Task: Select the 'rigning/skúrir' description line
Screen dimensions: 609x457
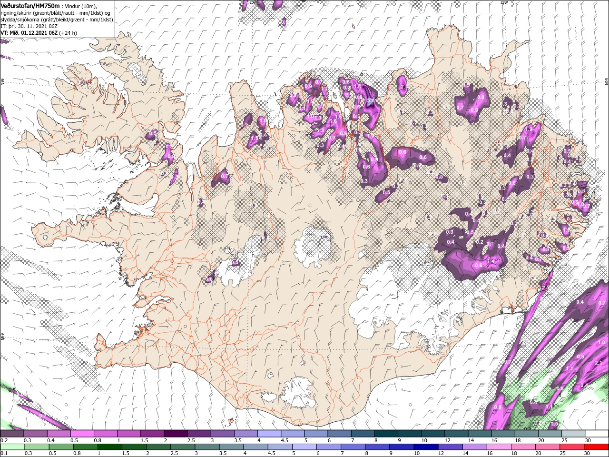Action: pos(56,12)
